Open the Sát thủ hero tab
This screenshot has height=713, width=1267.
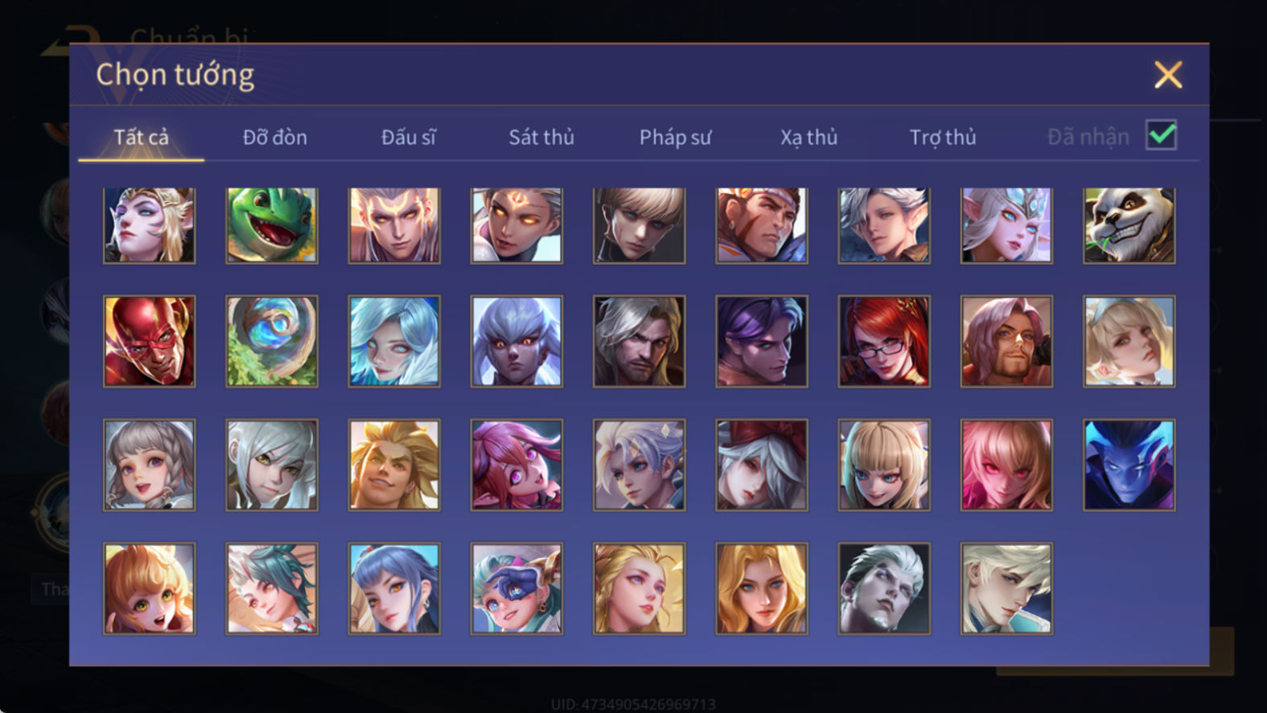coord(541,138)
